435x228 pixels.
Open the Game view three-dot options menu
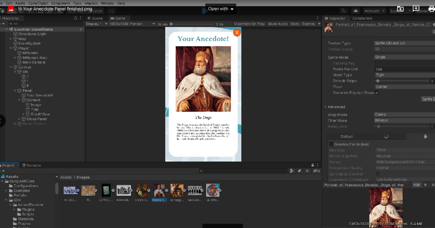click(318, 18)
